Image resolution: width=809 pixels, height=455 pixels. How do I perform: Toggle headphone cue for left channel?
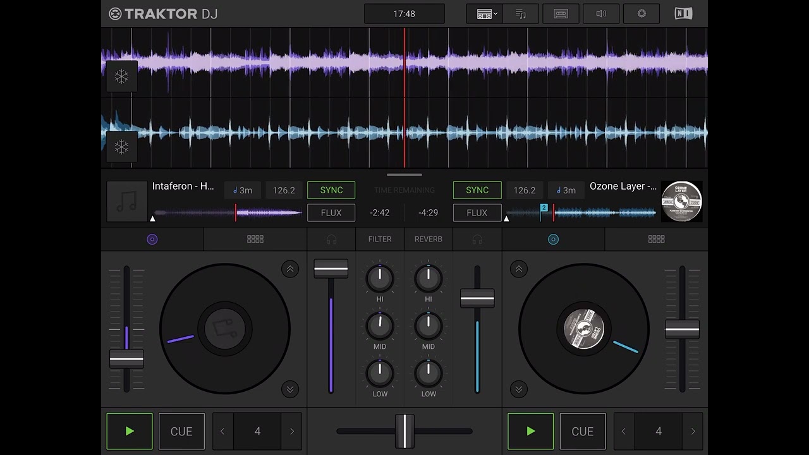pos(331,240)
